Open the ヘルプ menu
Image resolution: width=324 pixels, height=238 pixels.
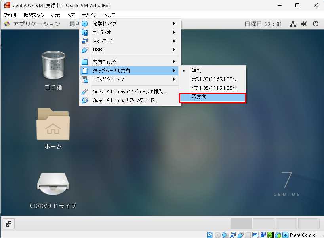coord(109,15)
